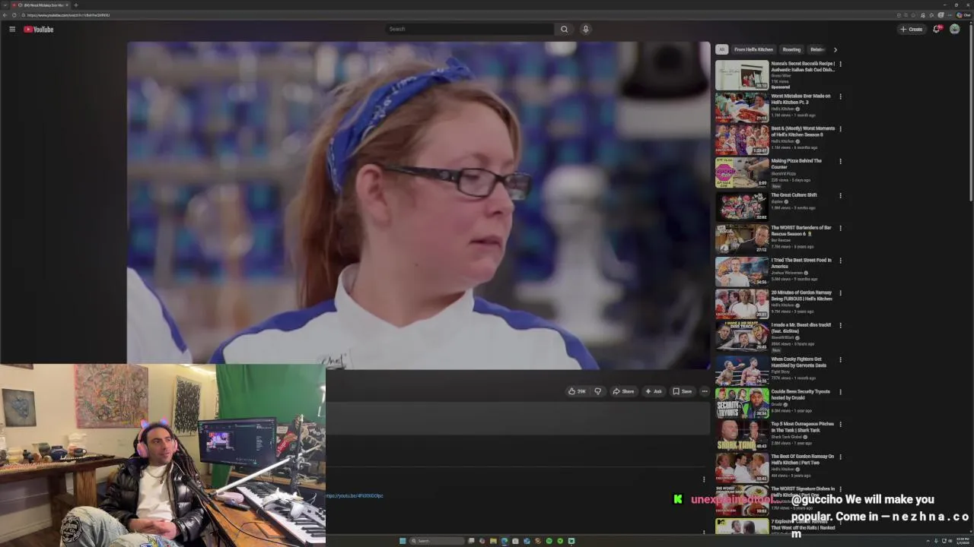Viewport: 974px width, 547px height.
Task: Show more chips with right arrow
Action: point(835,49)
